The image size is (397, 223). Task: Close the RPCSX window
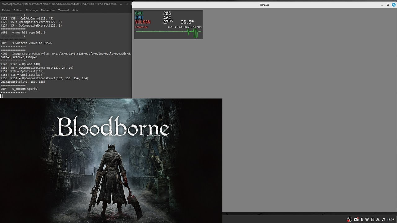[394, 5]
